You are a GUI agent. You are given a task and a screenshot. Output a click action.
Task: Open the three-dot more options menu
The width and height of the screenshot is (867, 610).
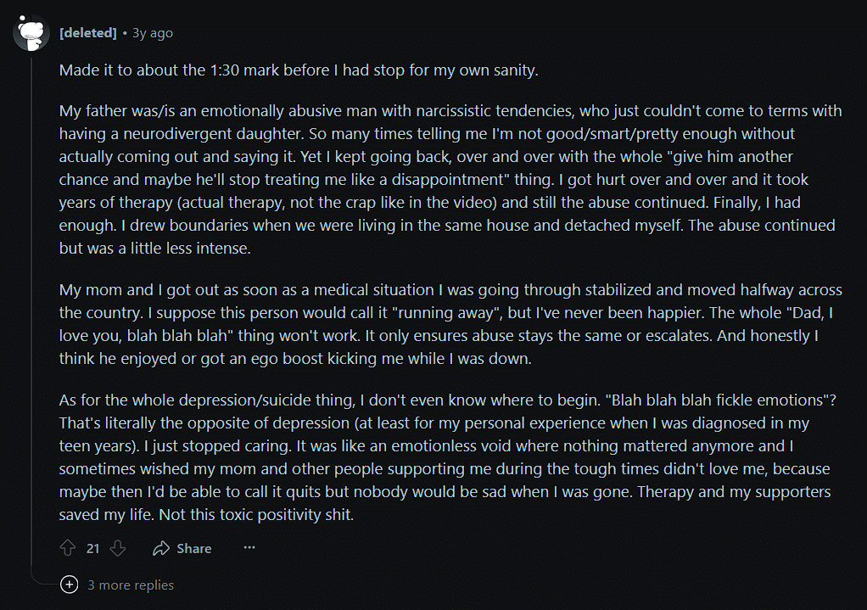[249, 548]
